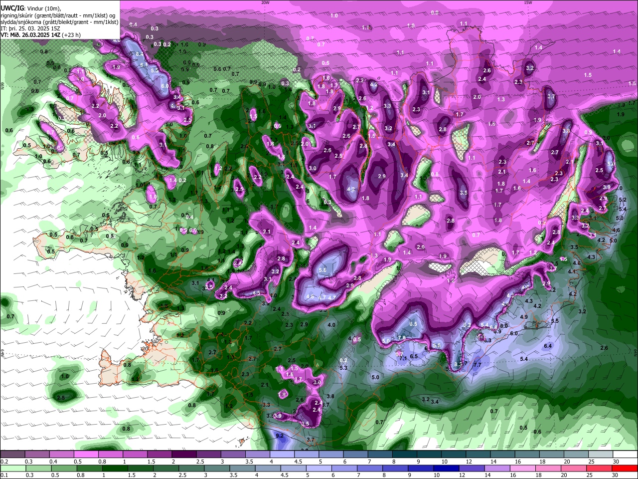Select the 'VT: Mið. 26.03.2025 14Z (+23 h)' line
This screenshot has width=638, height=479.
(x=40, y=35)
